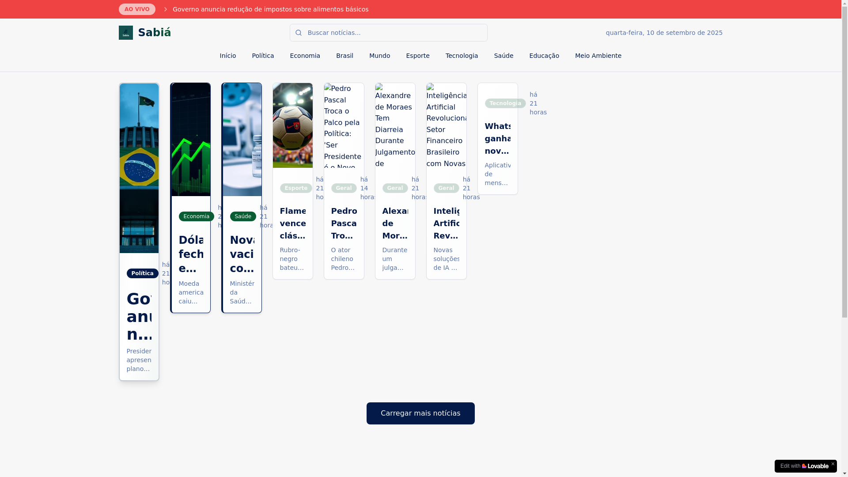Image resolution: width=848 pixels, height=477 pixels.
Task: Open the Dólar fecha headline
Action: click(191, 254)
